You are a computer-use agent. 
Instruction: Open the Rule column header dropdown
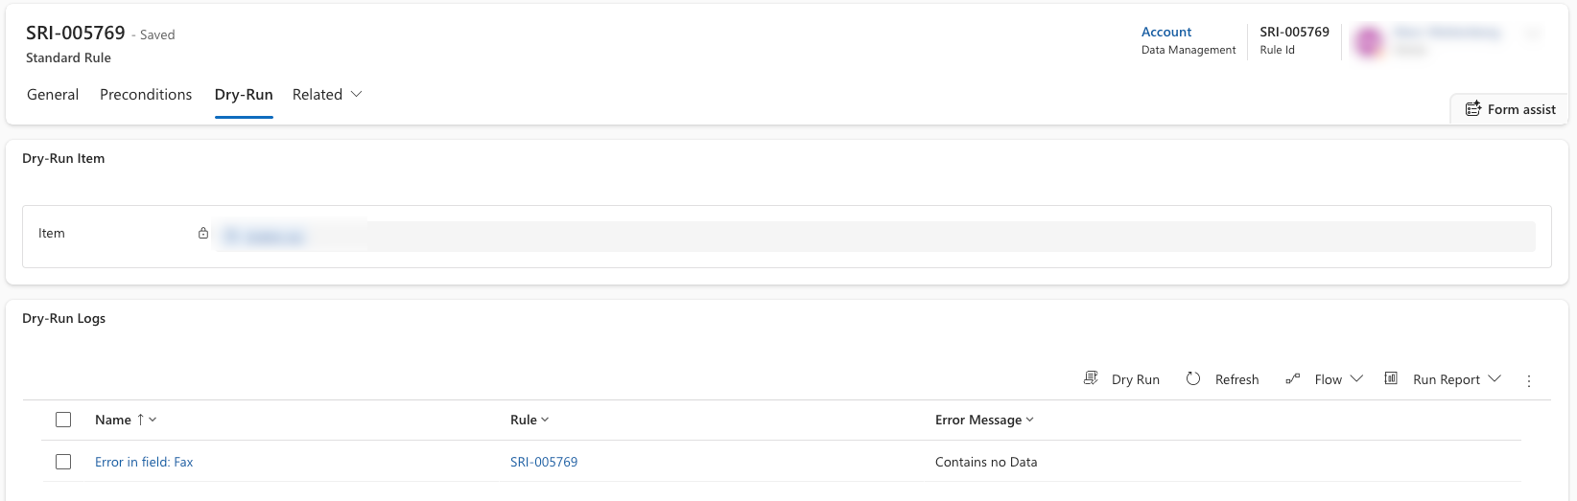click(x=545, y=420)
